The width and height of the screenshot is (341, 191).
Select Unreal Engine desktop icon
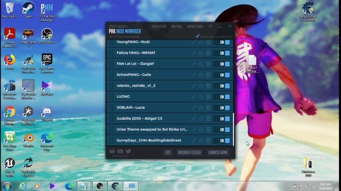click(10, 167)
